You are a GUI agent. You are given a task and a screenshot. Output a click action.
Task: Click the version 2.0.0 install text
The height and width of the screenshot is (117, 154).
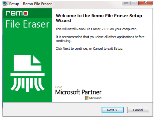click(x=96, y=29)
